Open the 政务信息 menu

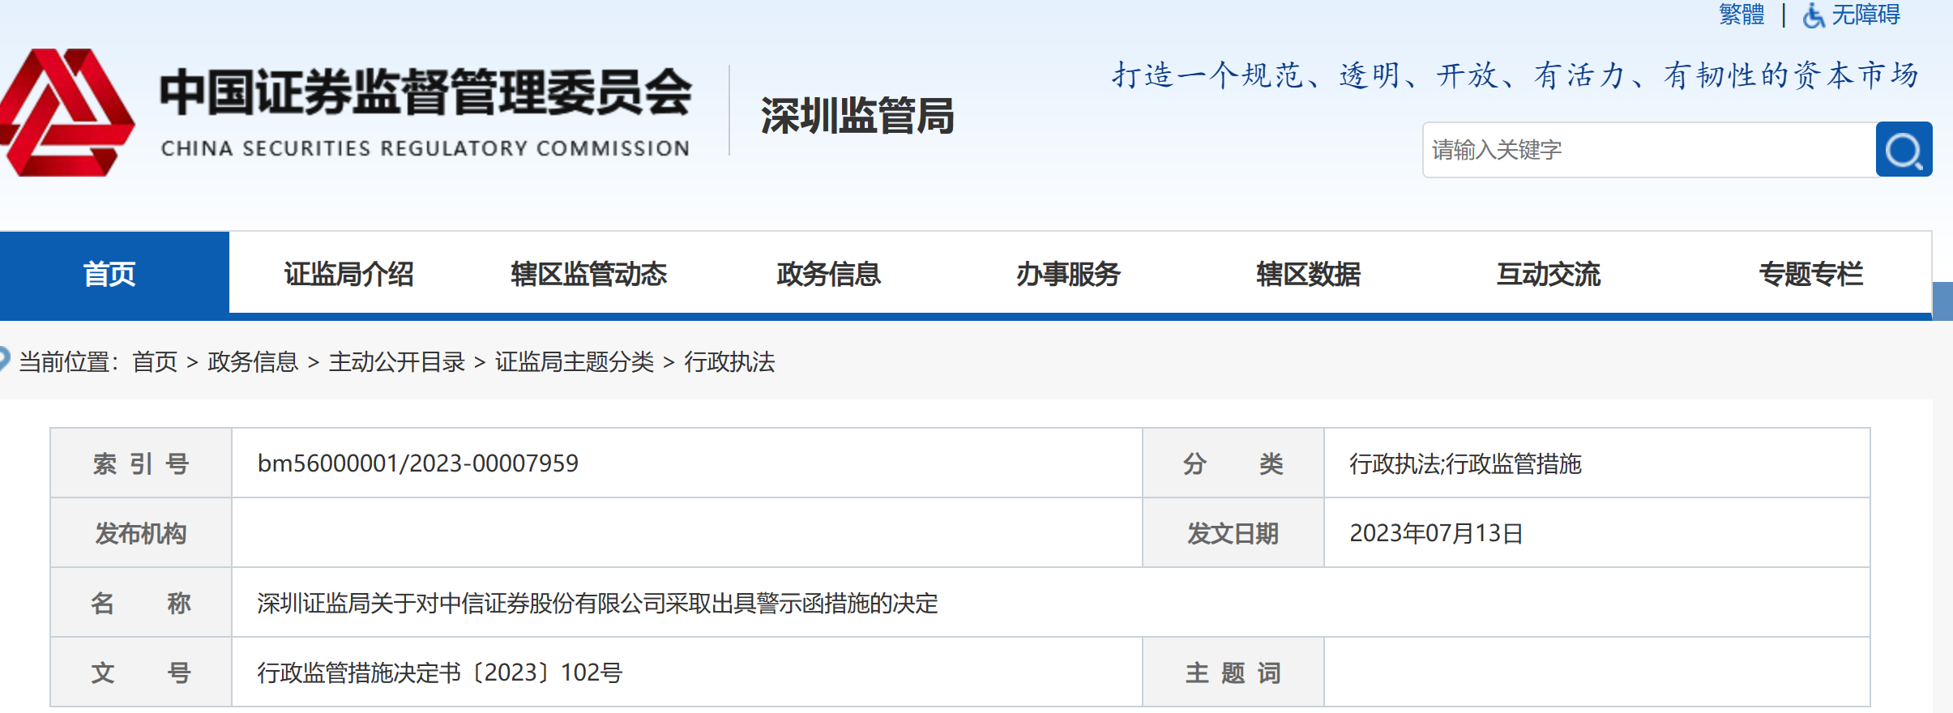click(x=828, y=274)
